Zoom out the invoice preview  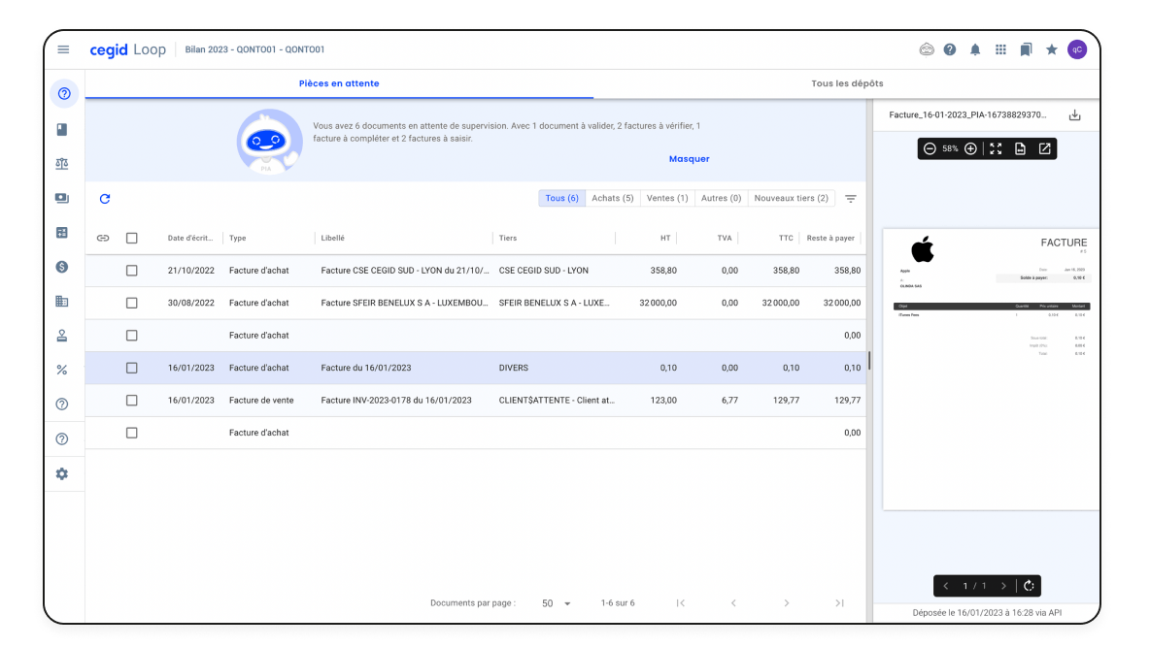[930, 148]
